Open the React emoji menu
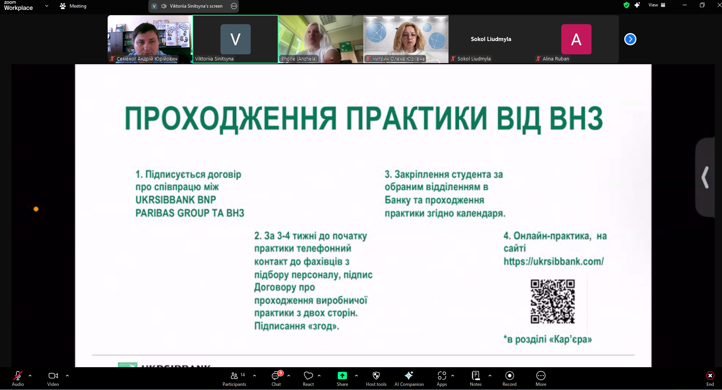This screenshot has height=390, width=722. (x=308, y=379)
